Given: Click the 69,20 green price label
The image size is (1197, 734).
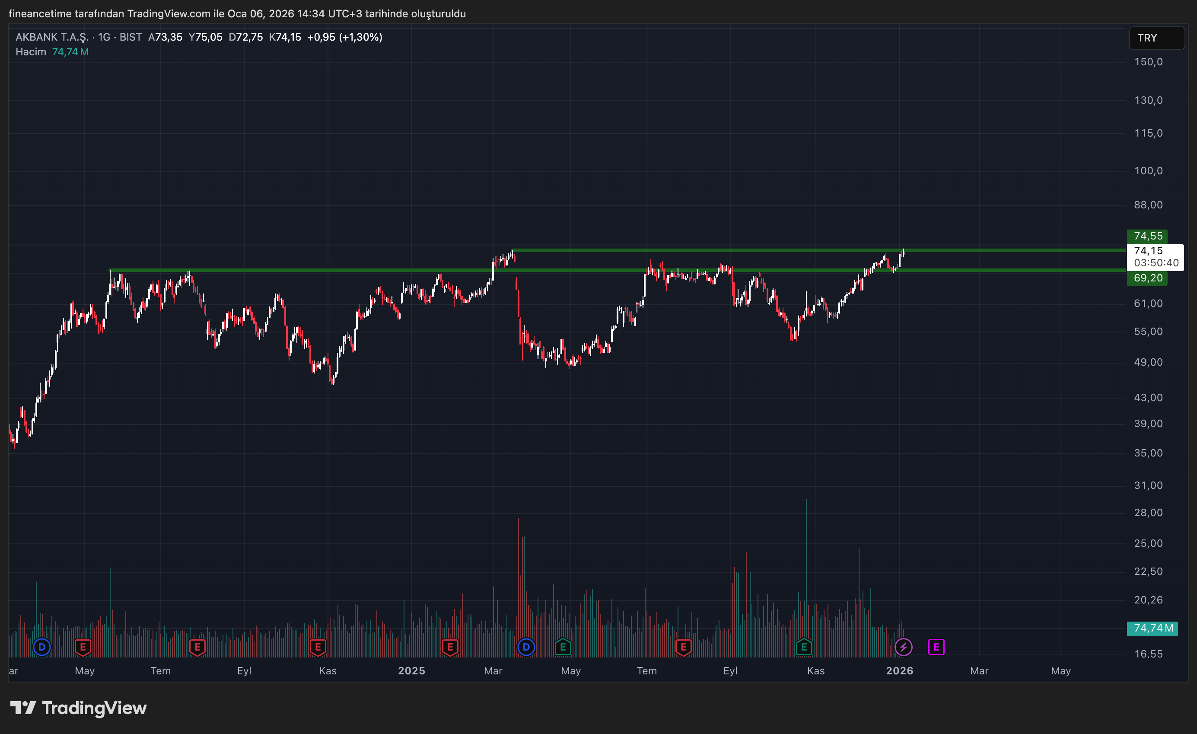Looking at the screenshot, I should pyautogui.click(x=1147, y=278).
